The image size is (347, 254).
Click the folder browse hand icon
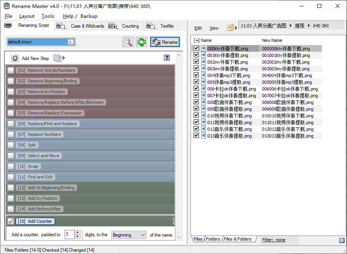[x=230, y=28]
